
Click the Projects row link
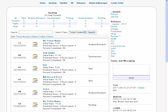[x=15, y=21]
